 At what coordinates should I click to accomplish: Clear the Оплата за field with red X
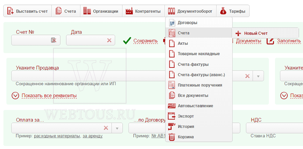tap(106, 128)
